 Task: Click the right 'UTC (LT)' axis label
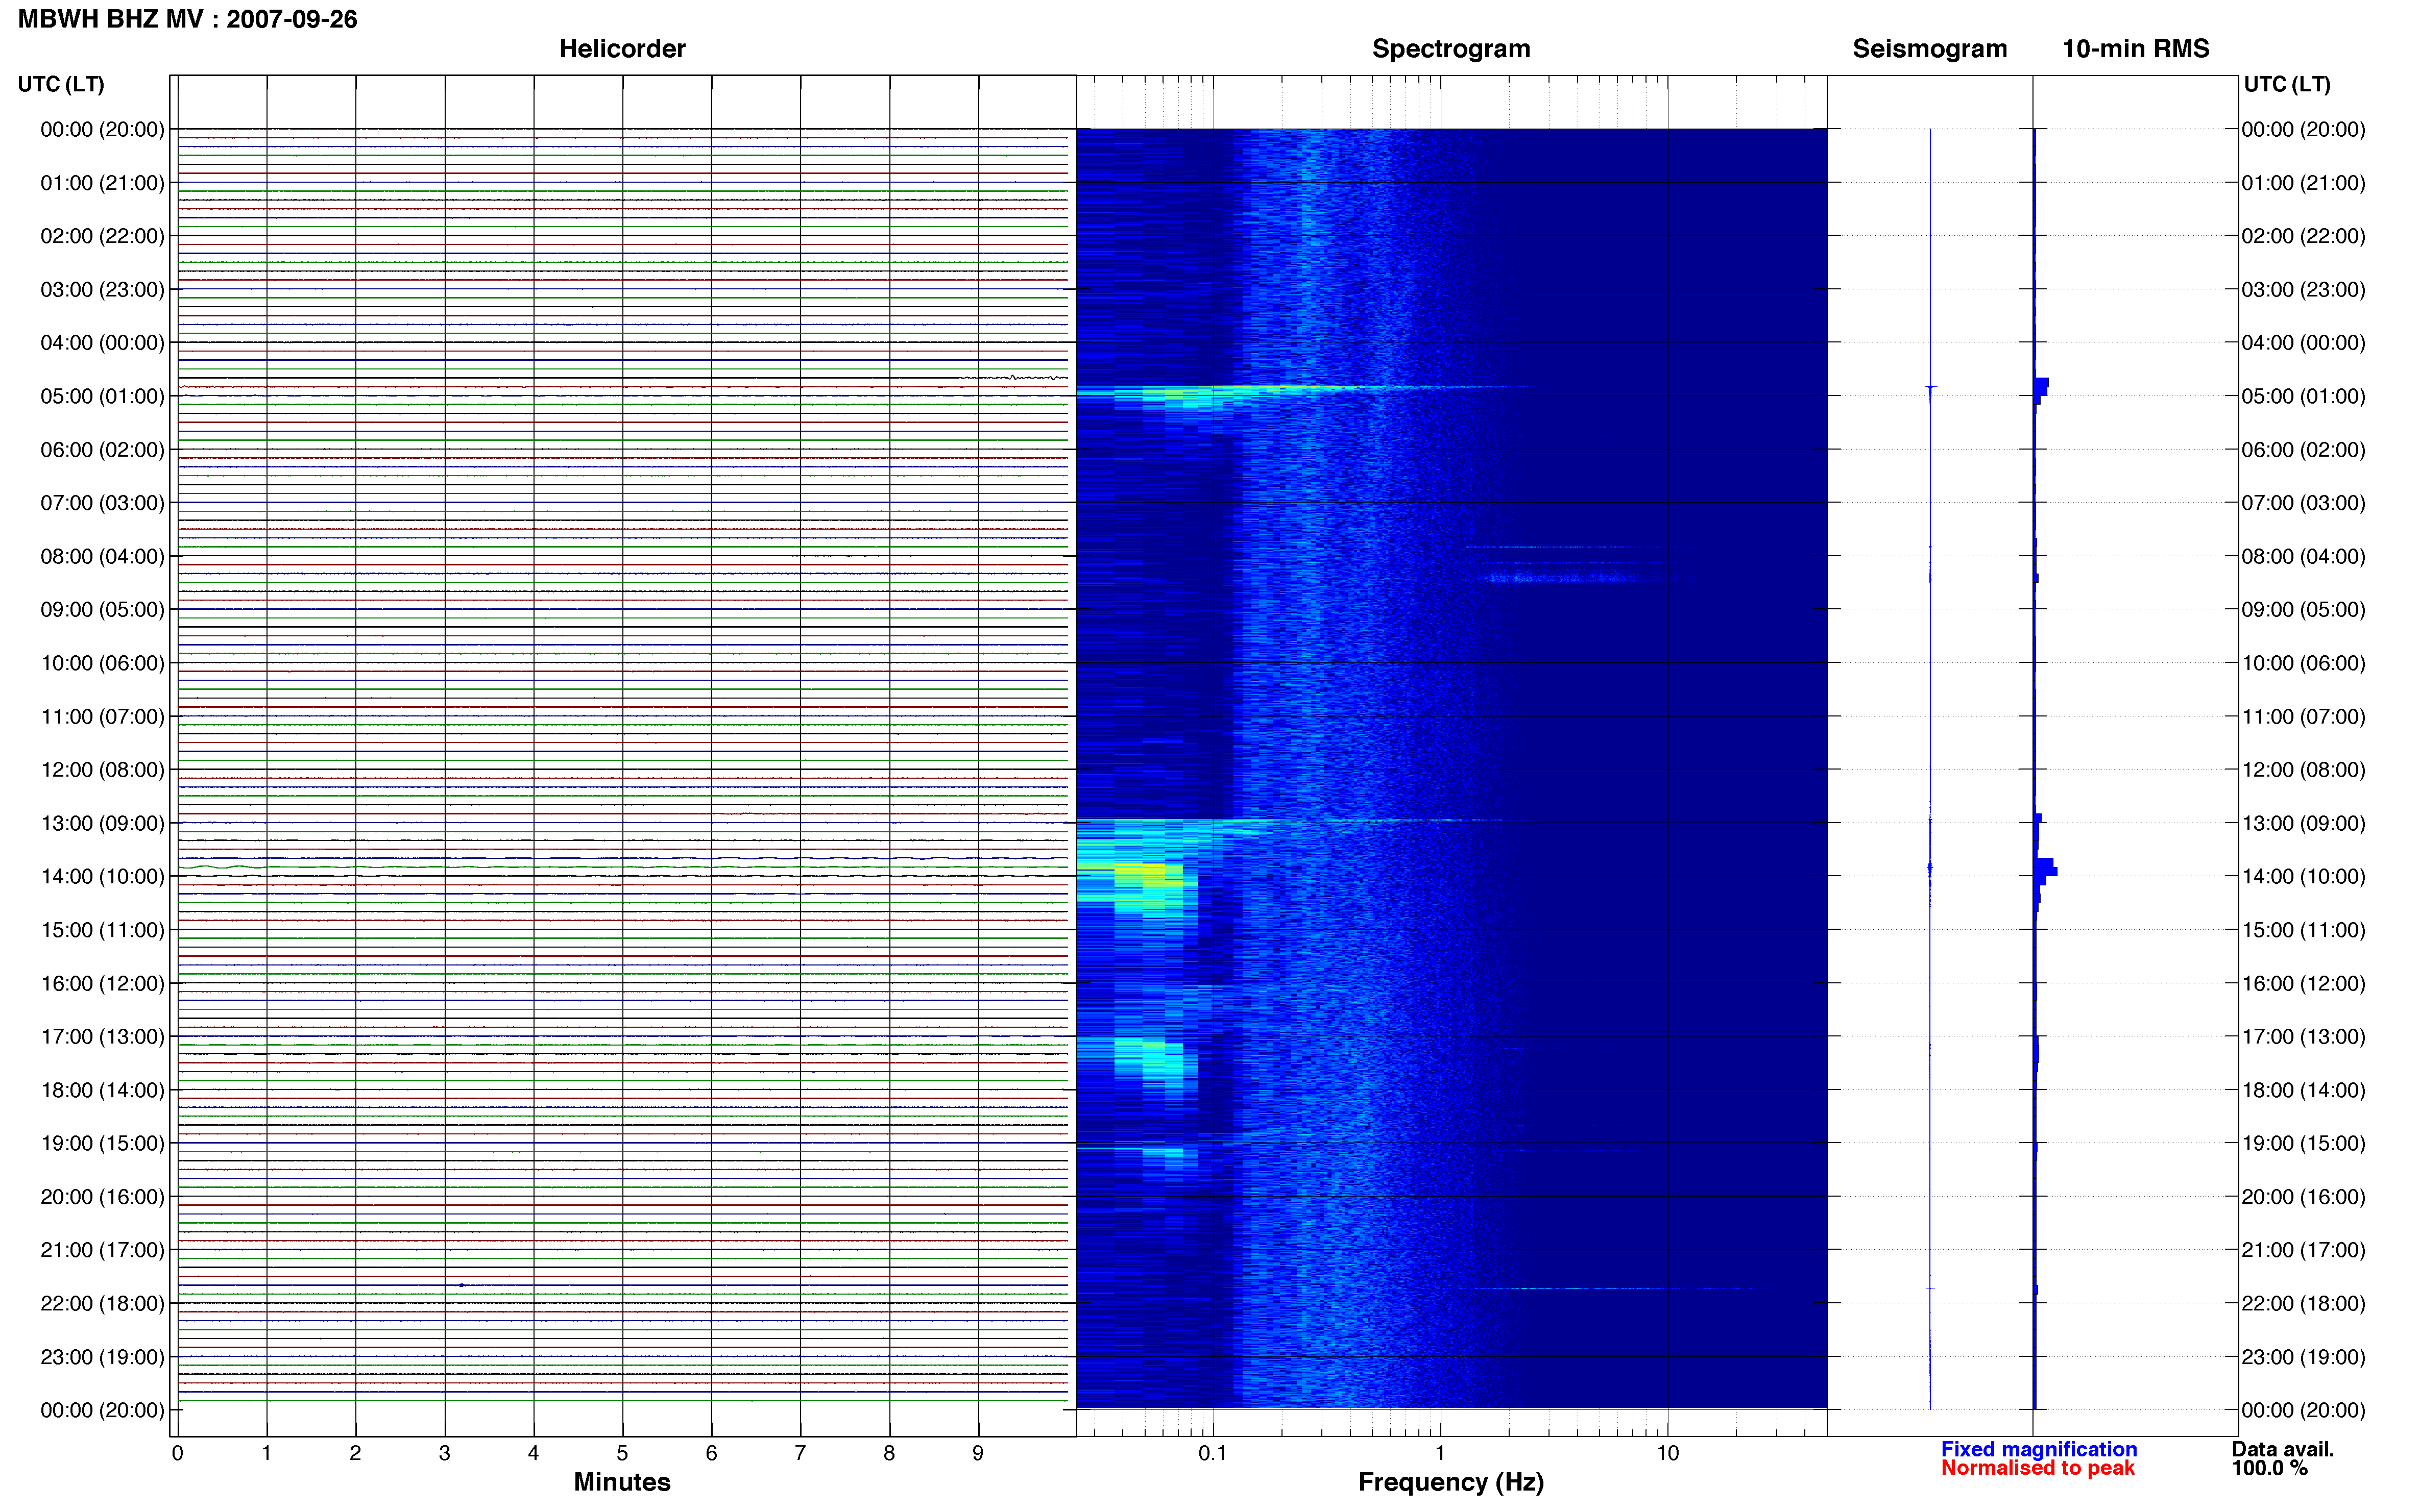2286,84
